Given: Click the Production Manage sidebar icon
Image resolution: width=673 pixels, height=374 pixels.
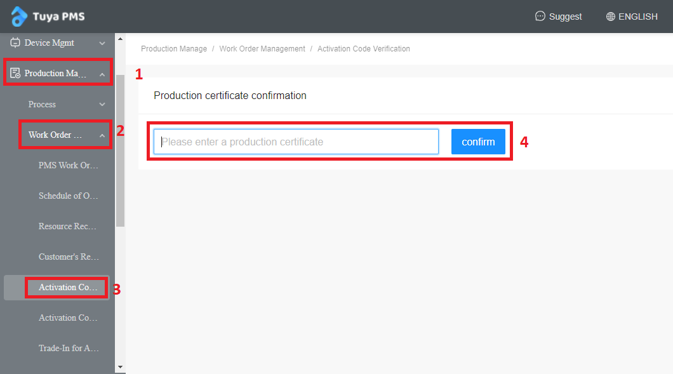Looking at the screenshot, I should pos(15,74).
